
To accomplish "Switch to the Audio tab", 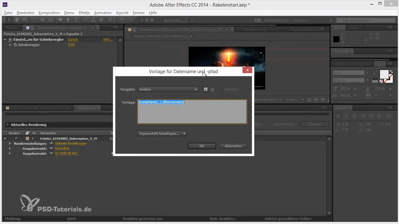I will (354, 28).
